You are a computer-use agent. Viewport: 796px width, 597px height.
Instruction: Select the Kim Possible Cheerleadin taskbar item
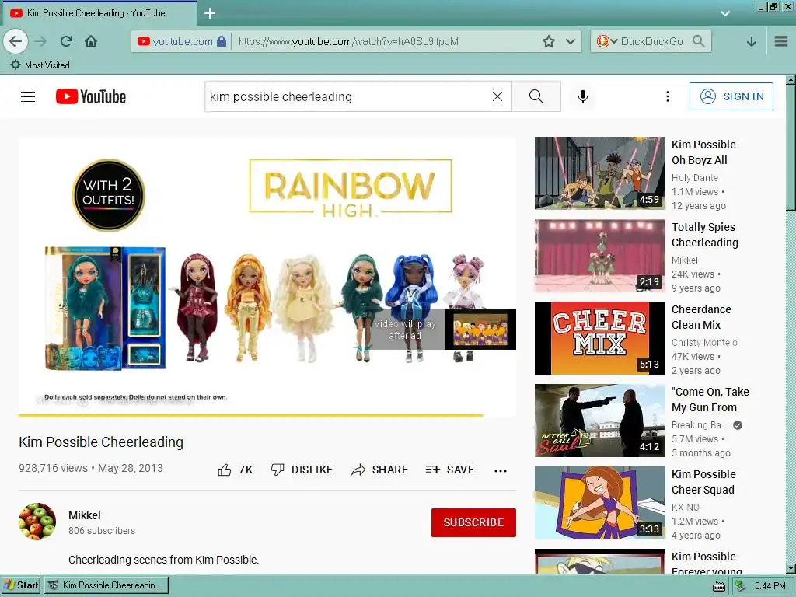click(x=106, y=585)
